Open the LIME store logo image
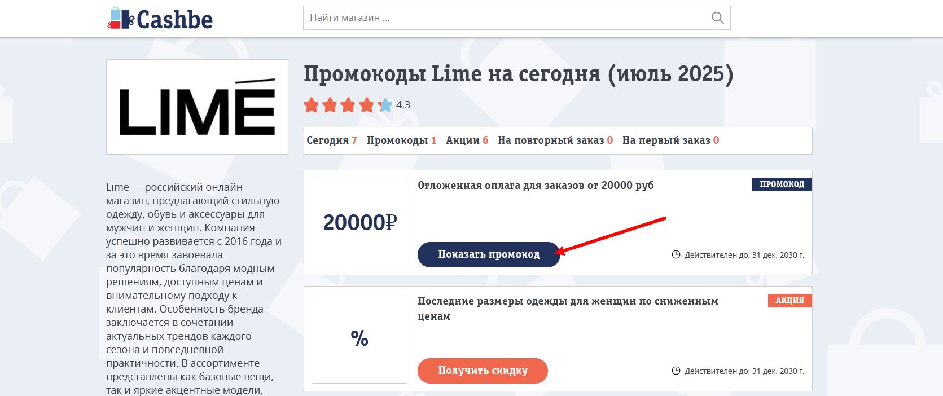Screen dimensions: 943x396 (x=197, y=107)
